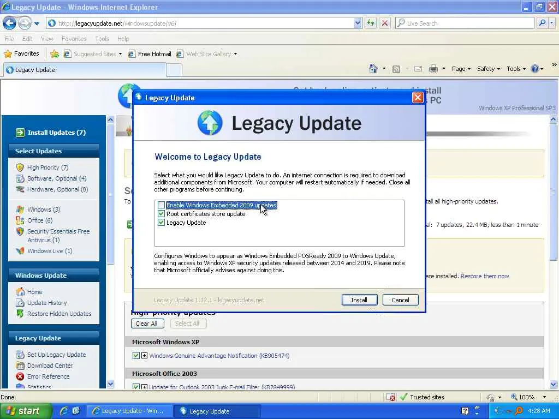Click Security Essentials shield icon
Screen dimensions: 559x419
click(20, 231)
